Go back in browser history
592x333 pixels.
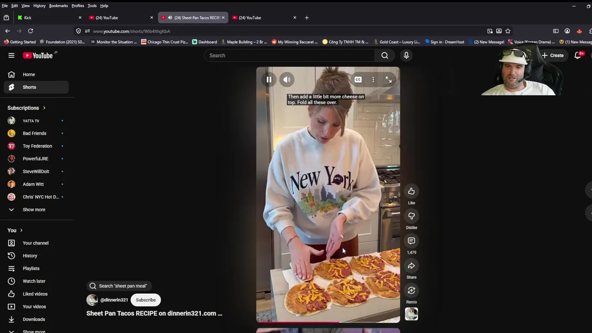pyautogui.click(x=7, y=31)
